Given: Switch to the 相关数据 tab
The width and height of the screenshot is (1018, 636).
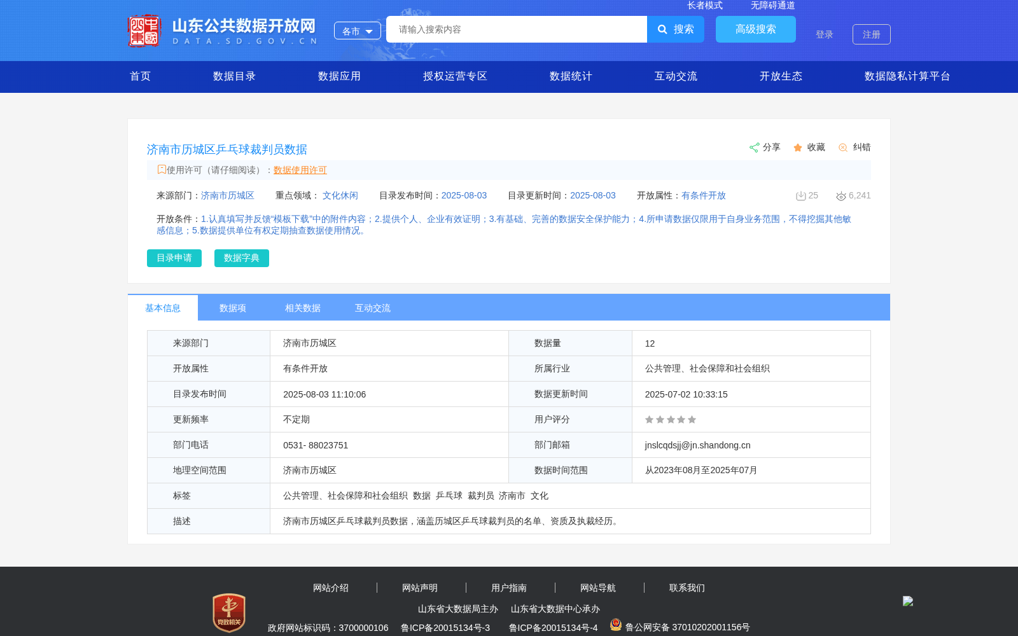Looking at the screenshot, I should pyautogui.click(x=303, y=308).
